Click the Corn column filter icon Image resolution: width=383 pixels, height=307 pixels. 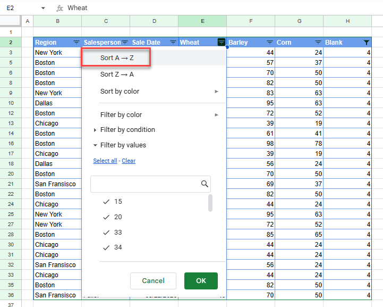[x=318, y=43]
